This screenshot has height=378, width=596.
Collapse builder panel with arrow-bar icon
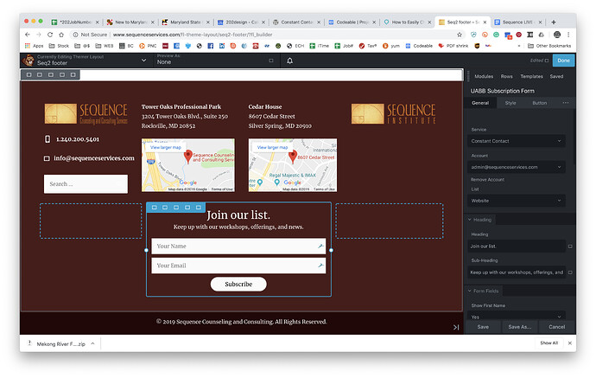(x=456, y=327)
